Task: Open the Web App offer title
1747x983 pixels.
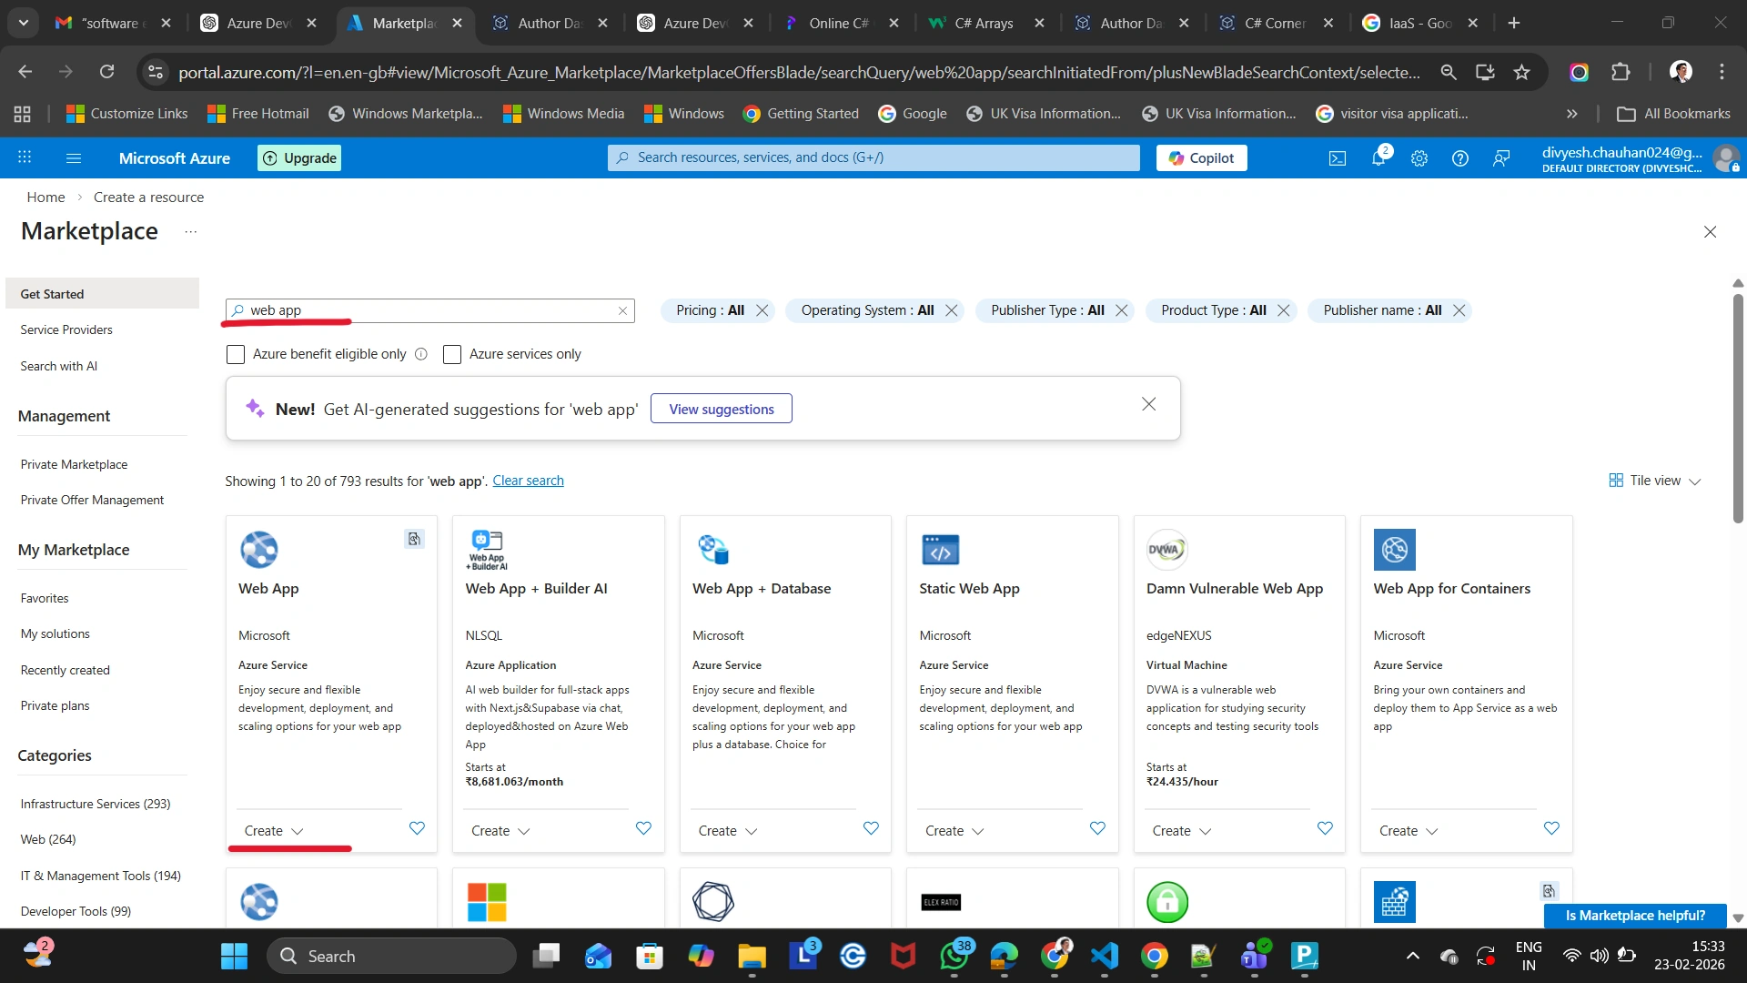Action: (268, 589)
